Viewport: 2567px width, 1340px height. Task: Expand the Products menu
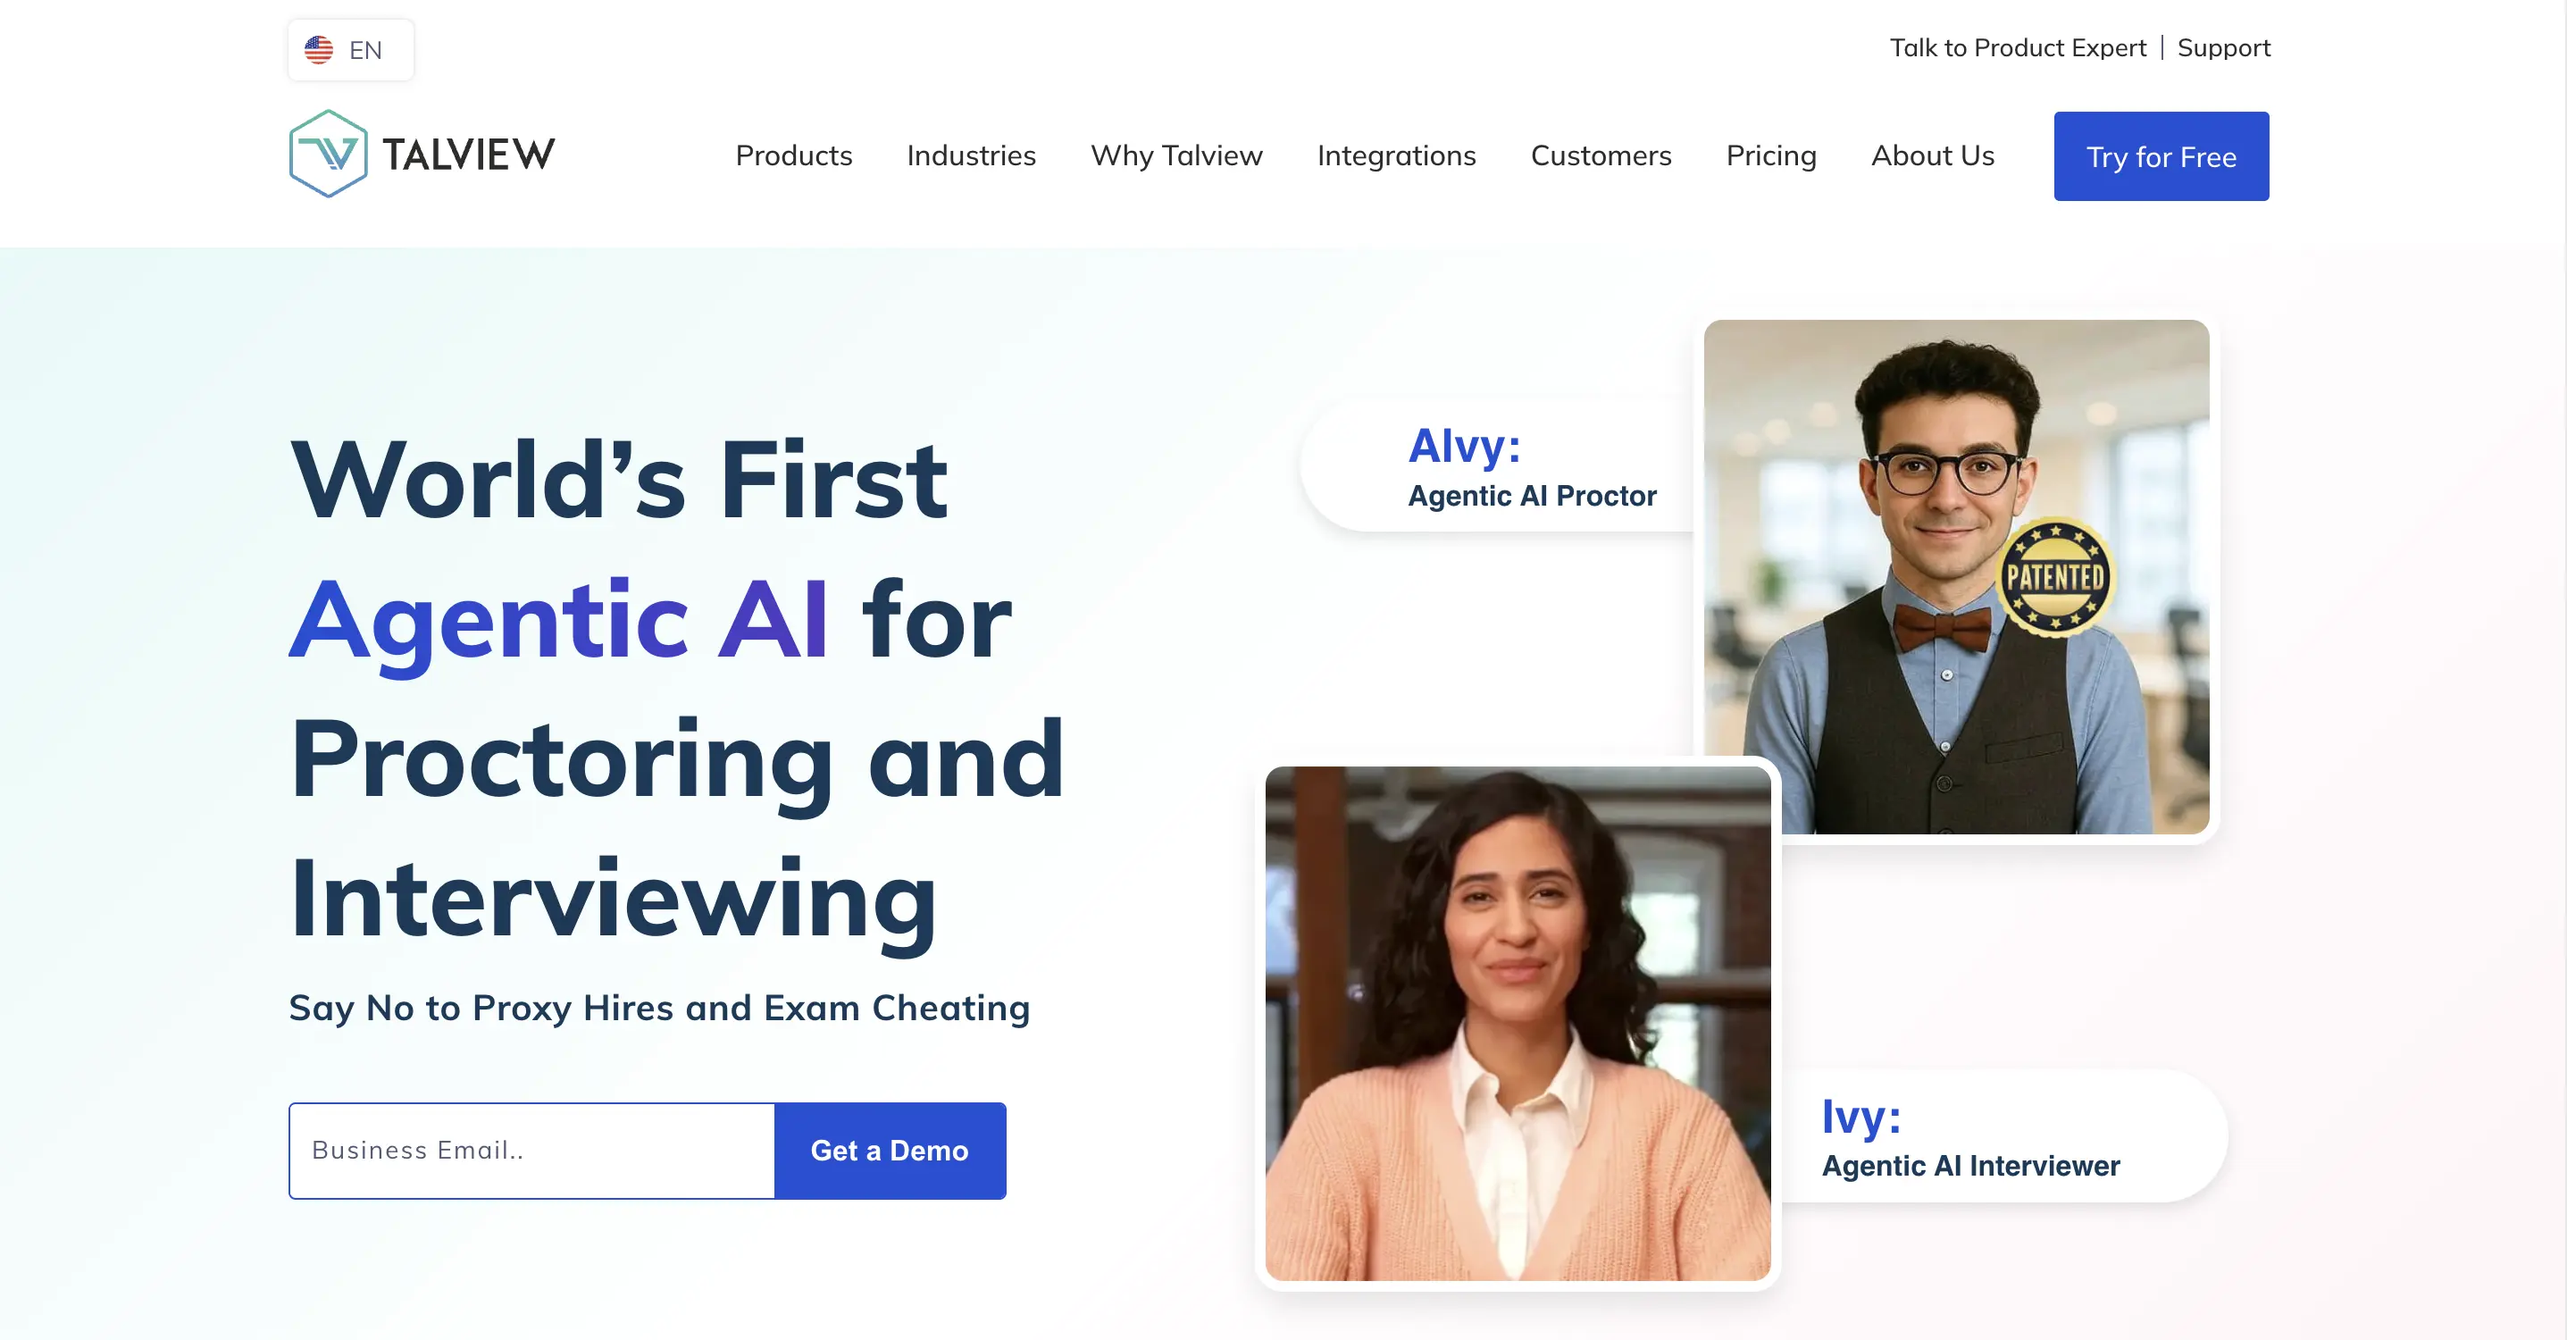tap(793, 155)
